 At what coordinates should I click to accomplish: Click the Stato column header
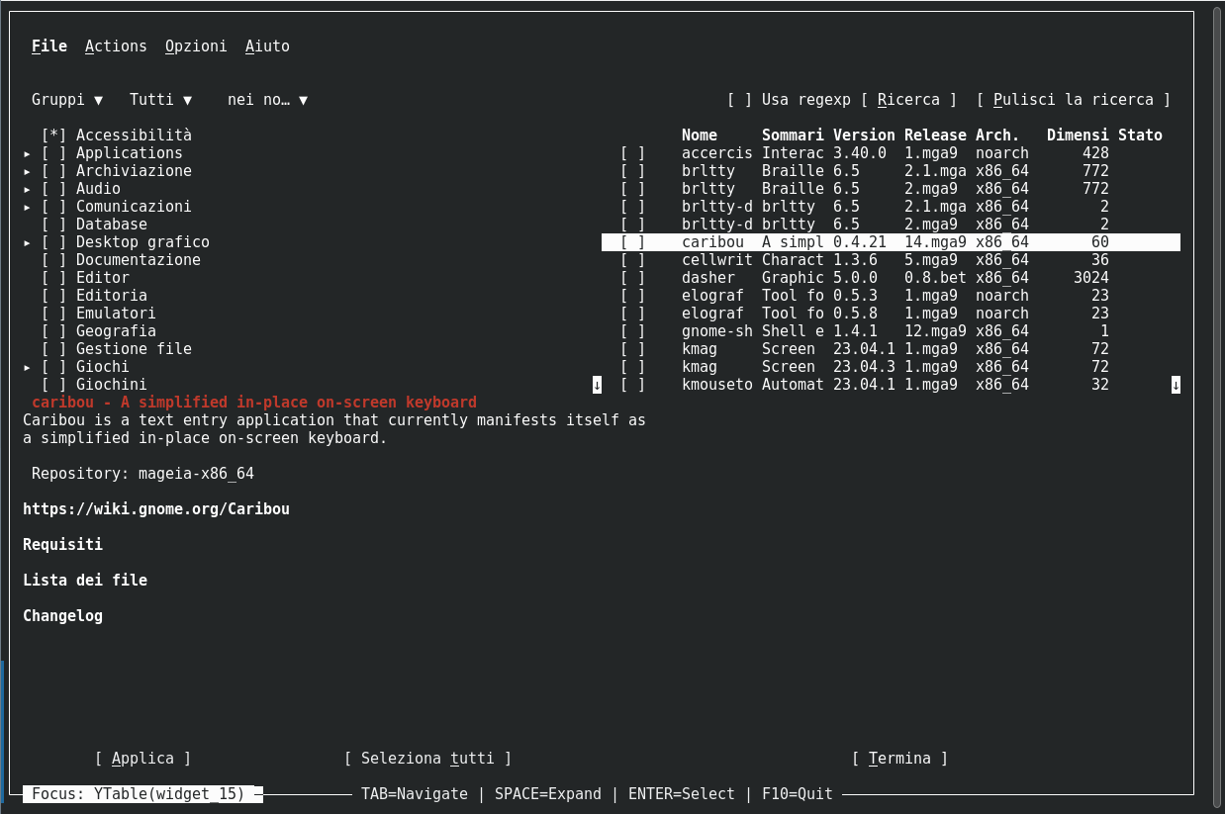(x=1140, y=136)
